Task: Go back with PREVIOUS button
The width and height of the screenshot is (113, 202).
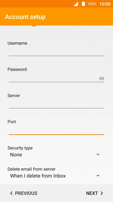Action: (x=23, y=193)
